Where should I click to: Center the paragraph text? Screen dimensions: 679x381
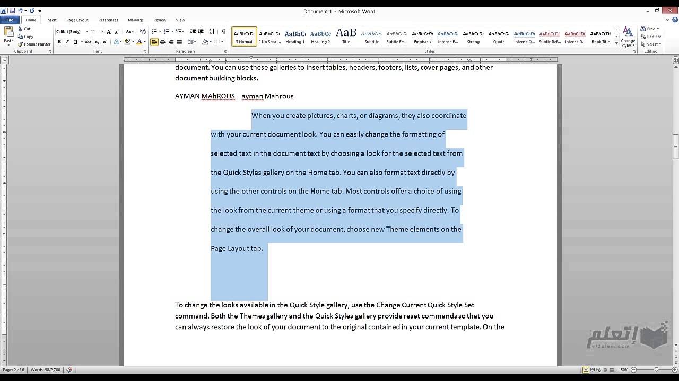pos(162,42)
